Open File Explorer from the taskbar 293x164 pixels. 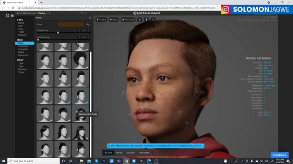click(81, 161)
